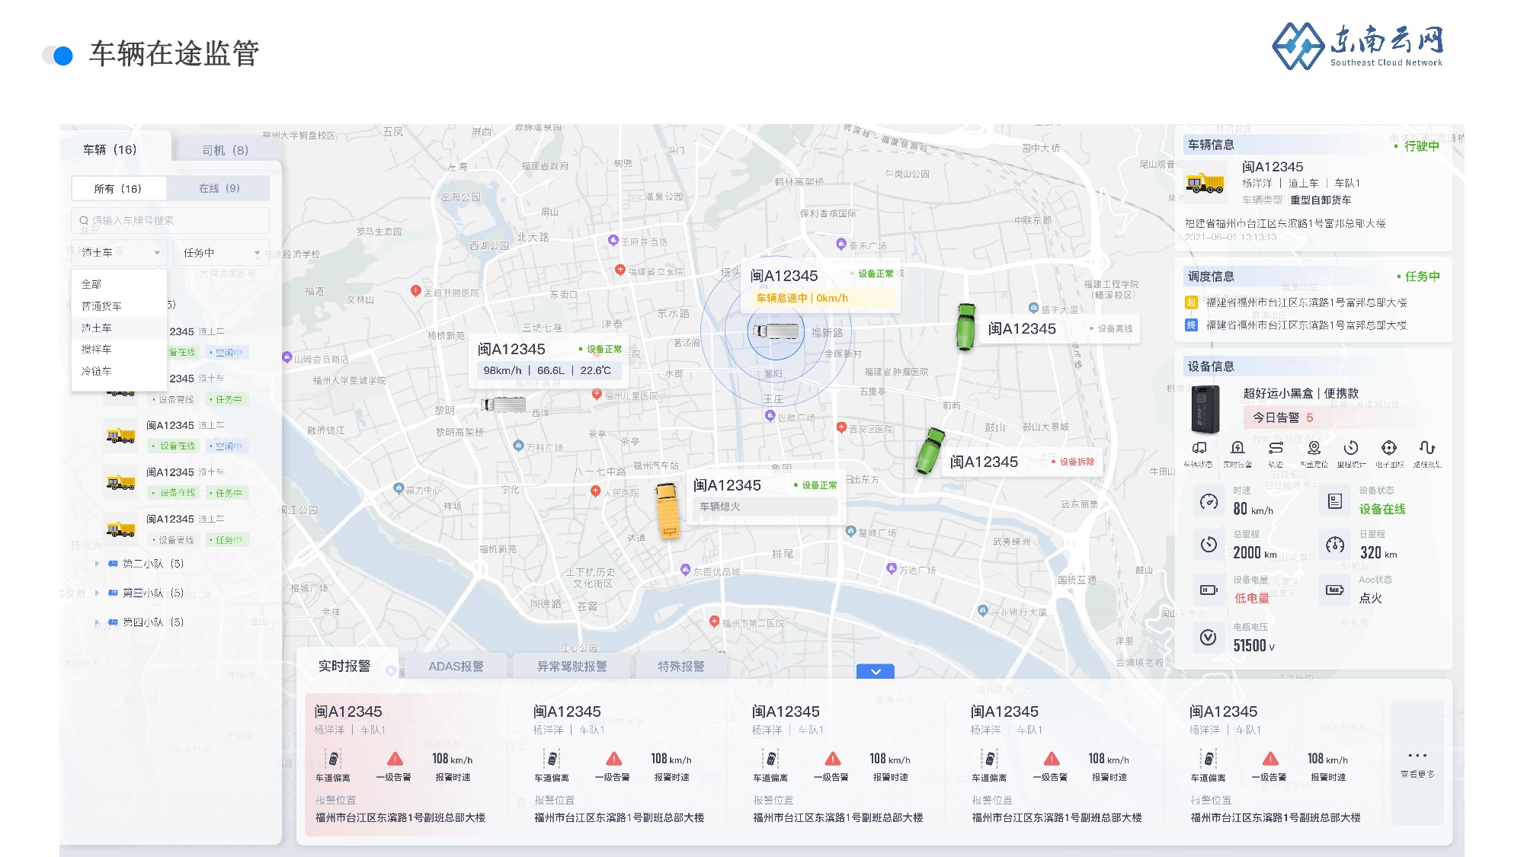The image size is (1524, 857).
Task: Click the 终 destination address row
Action: coord(1296,325)
